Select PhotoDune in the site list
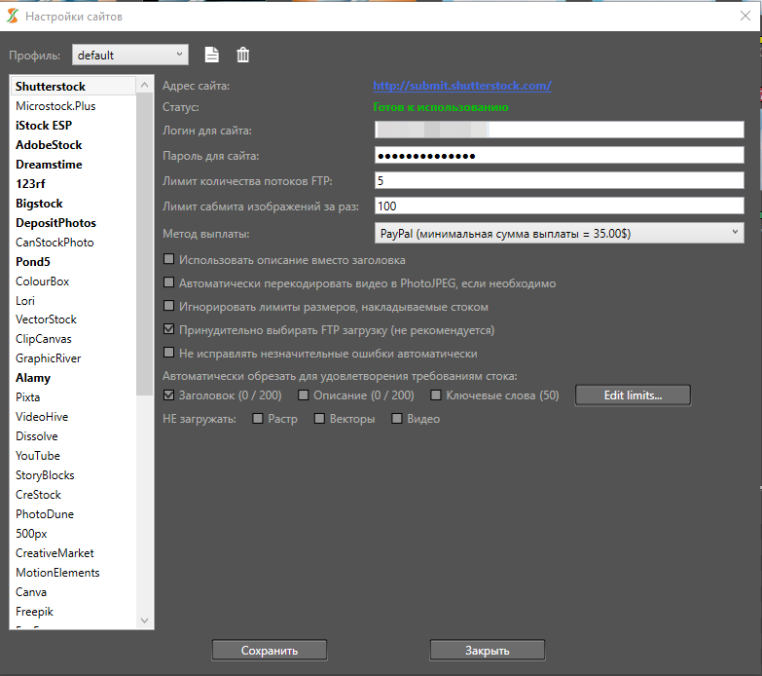This screenshot has width=762, height=676. click(x=73, y=514)
